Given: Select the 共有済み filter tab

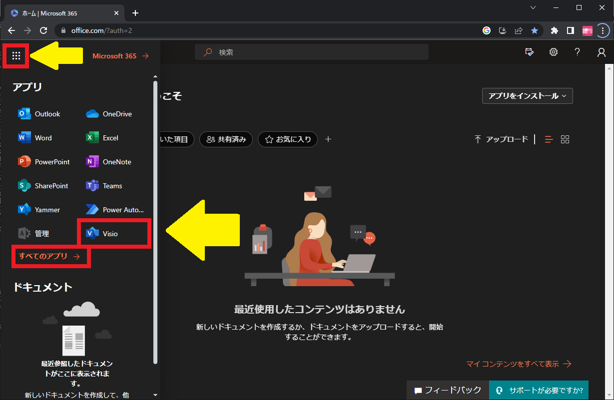Looking at the screenshot, I should [x=226, y=139].
